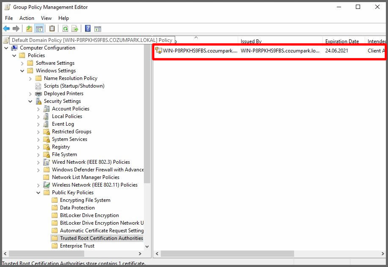Open the Help menu
388x267 pixels.
point(63,18)
